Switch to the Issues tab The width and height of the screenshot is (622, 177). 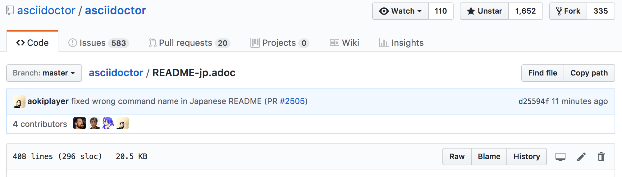click(x=99, y=43)
